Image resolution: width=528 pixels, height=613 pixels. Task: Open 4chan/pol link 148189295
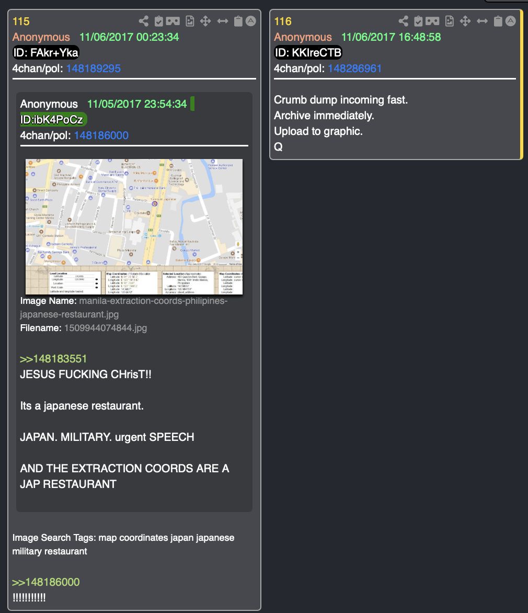point(94,69)
